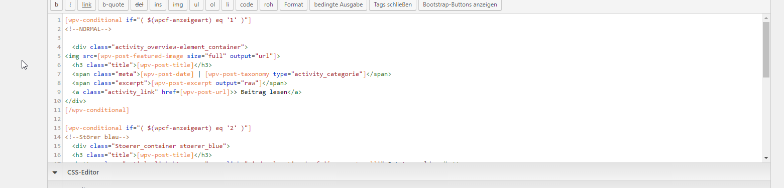
Task: Click the 'ins' quicktag button
Action: [158, 5]
